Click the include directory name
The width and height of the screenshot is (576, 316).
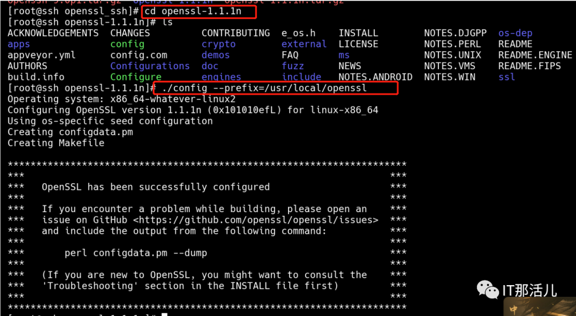[x=301, y=77]
